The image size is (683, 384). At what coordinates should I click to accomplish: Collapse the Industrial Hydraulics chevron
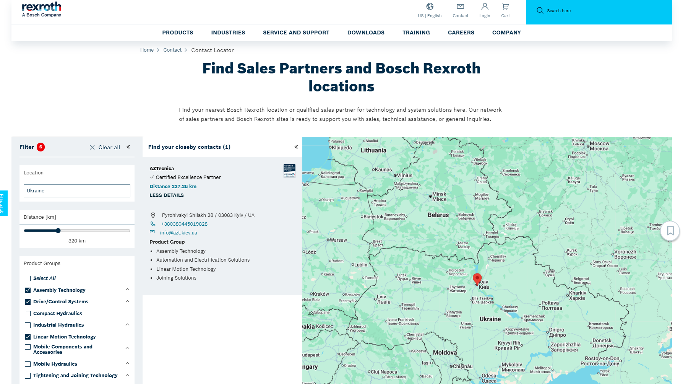click(x=127, y=325)
